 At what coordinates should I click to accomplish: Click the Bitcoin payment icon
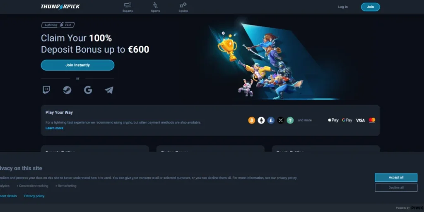point(252,120)
